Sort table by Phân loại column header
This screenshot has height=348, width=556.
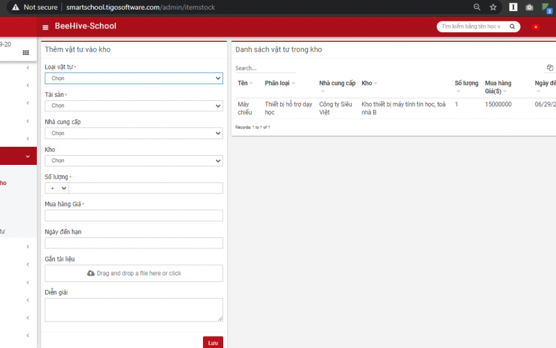[x=277, y=84]
